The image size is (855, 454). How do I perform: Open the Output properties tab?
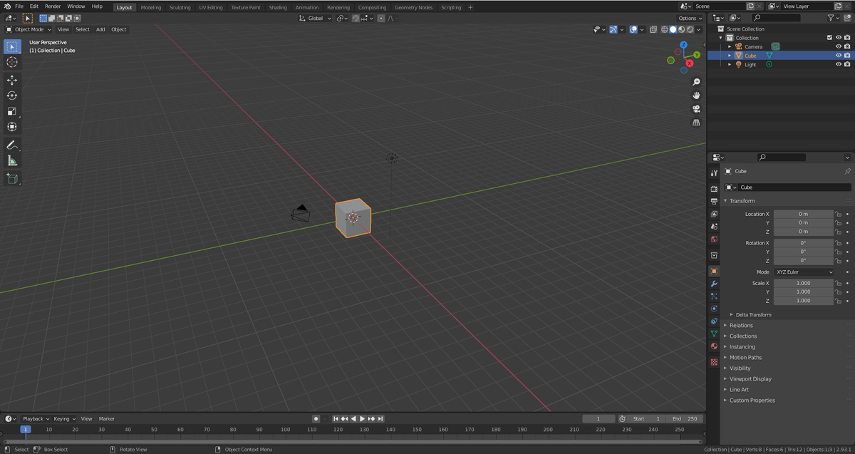714,202
